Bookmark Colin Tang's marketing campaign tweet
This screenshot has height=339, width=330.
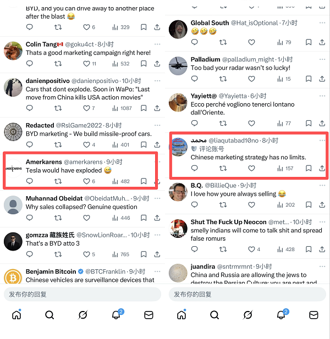[144, 64]
